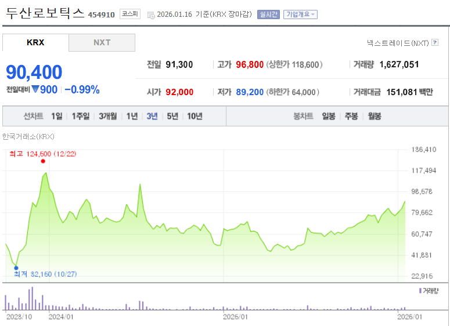This screenshot has width=450, height=326.
Task: Click the upper limit 상한가 118,600 text
Action: tap(294, 64)
